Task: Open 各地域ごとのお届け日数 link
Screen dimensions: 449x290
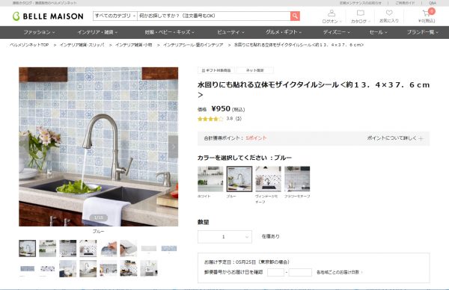Action: pos(339,272)
